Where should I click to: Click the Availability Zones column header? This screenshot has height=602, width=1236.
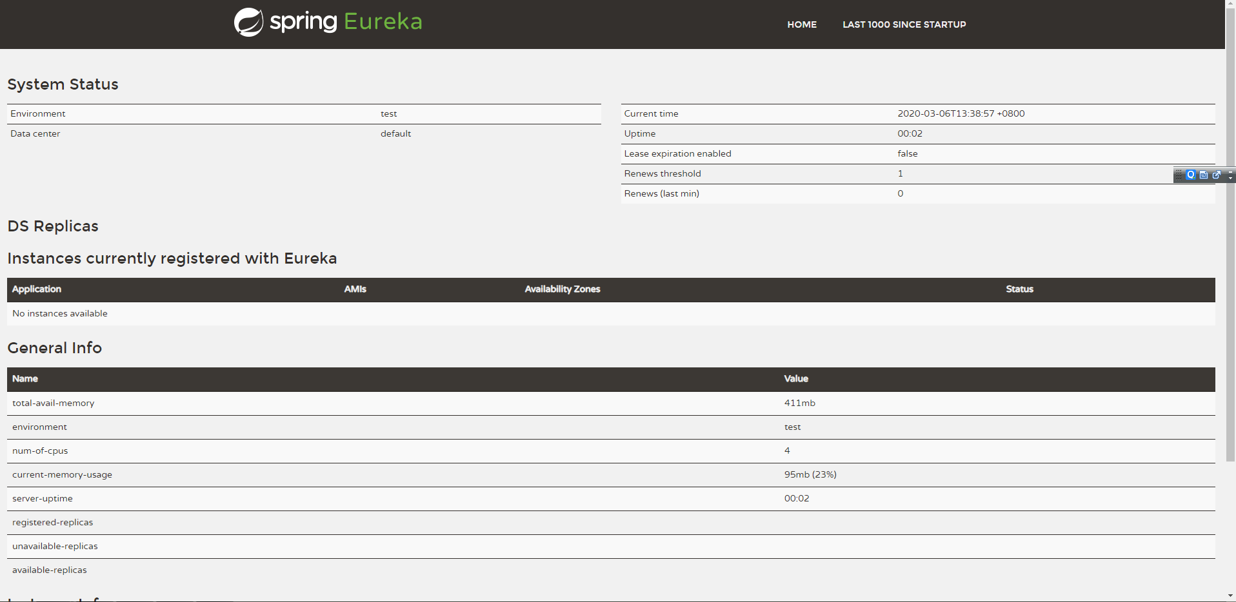click(x=562, y=289)
